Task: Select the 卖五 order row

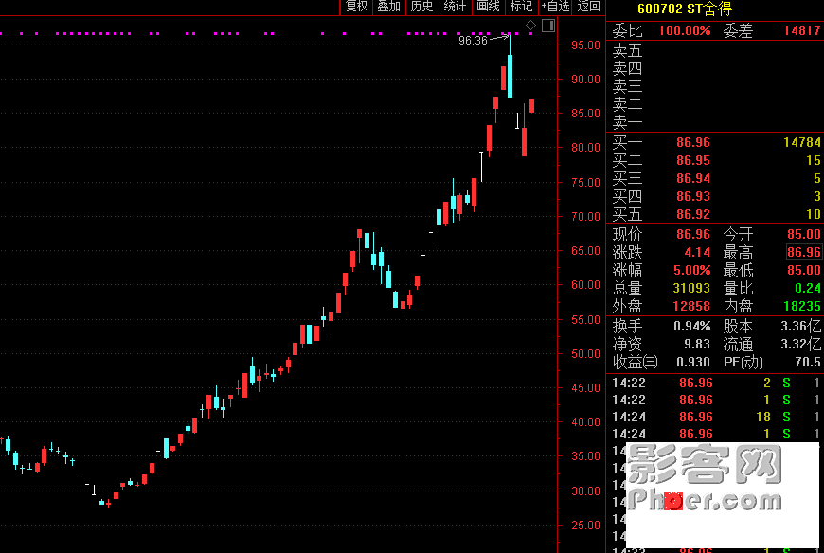Action: (715, 50)
